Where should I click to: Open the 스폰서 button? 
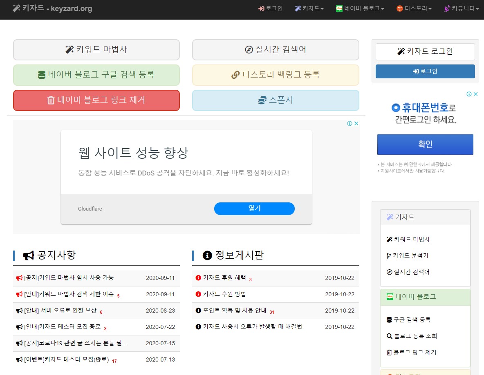[276, 100]
